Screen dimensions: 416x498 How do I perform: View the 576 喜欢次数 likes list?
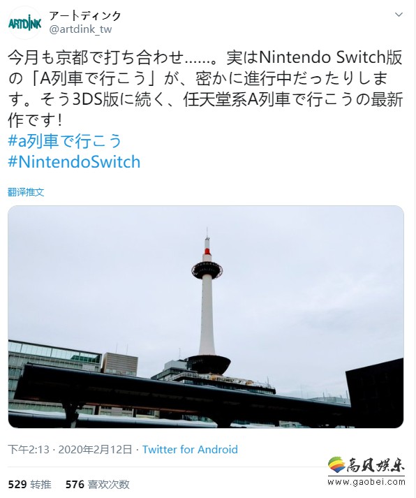[x=98, y=484]
